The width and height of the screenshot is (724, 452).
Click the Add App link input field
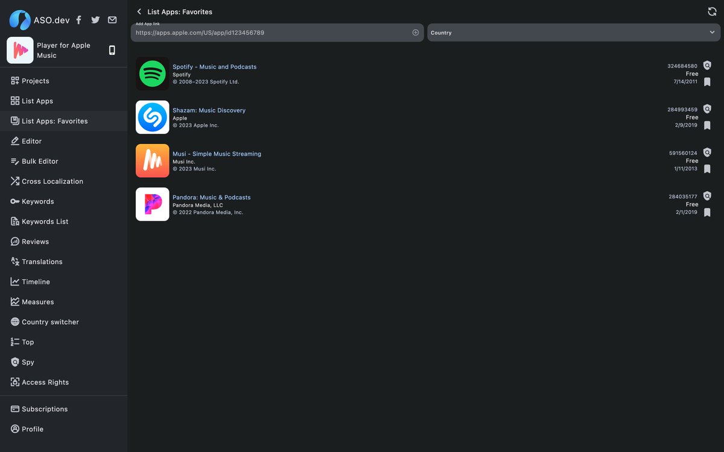(x=277, y=33)
